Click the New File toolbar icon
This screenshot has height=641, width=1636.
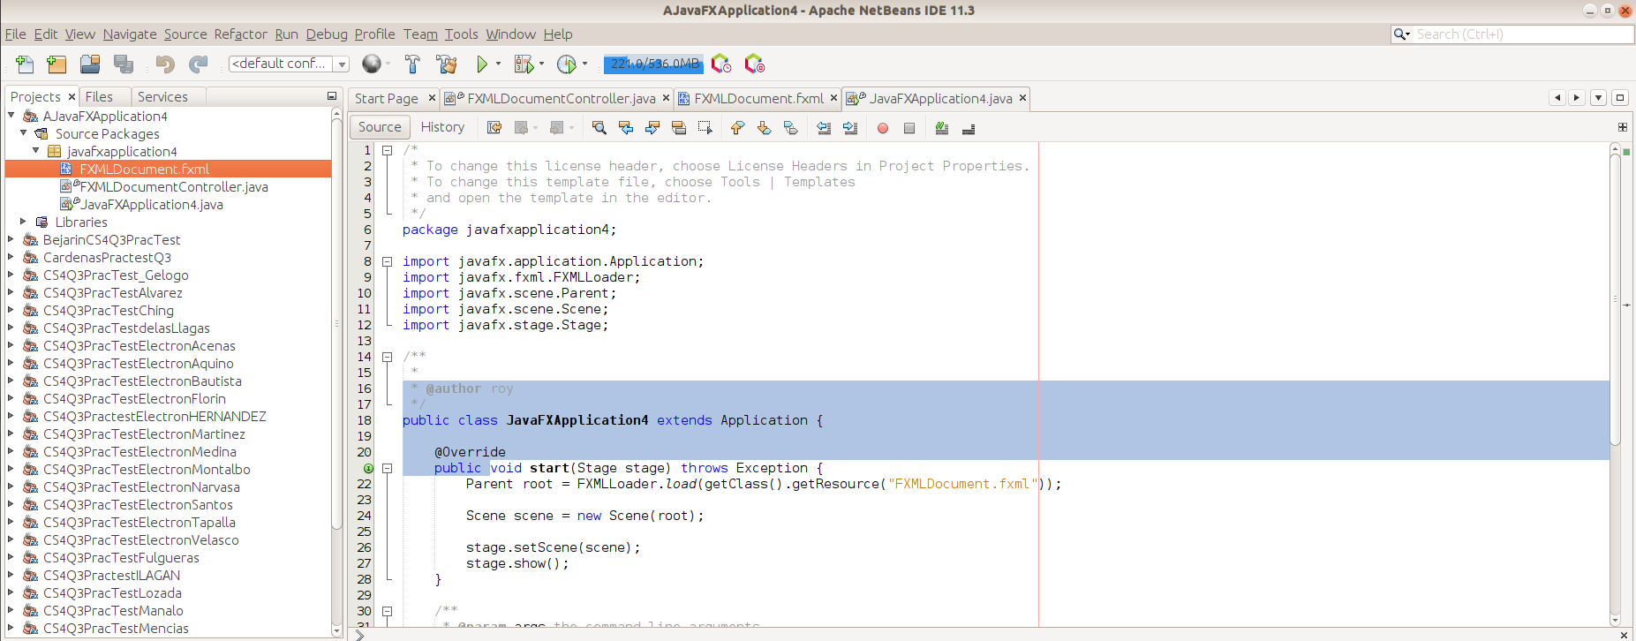point(25,64)
